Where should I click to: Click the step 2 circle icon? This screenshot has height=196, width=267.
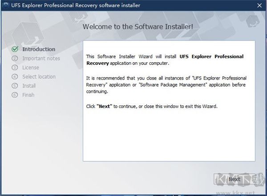click(15, 58)
